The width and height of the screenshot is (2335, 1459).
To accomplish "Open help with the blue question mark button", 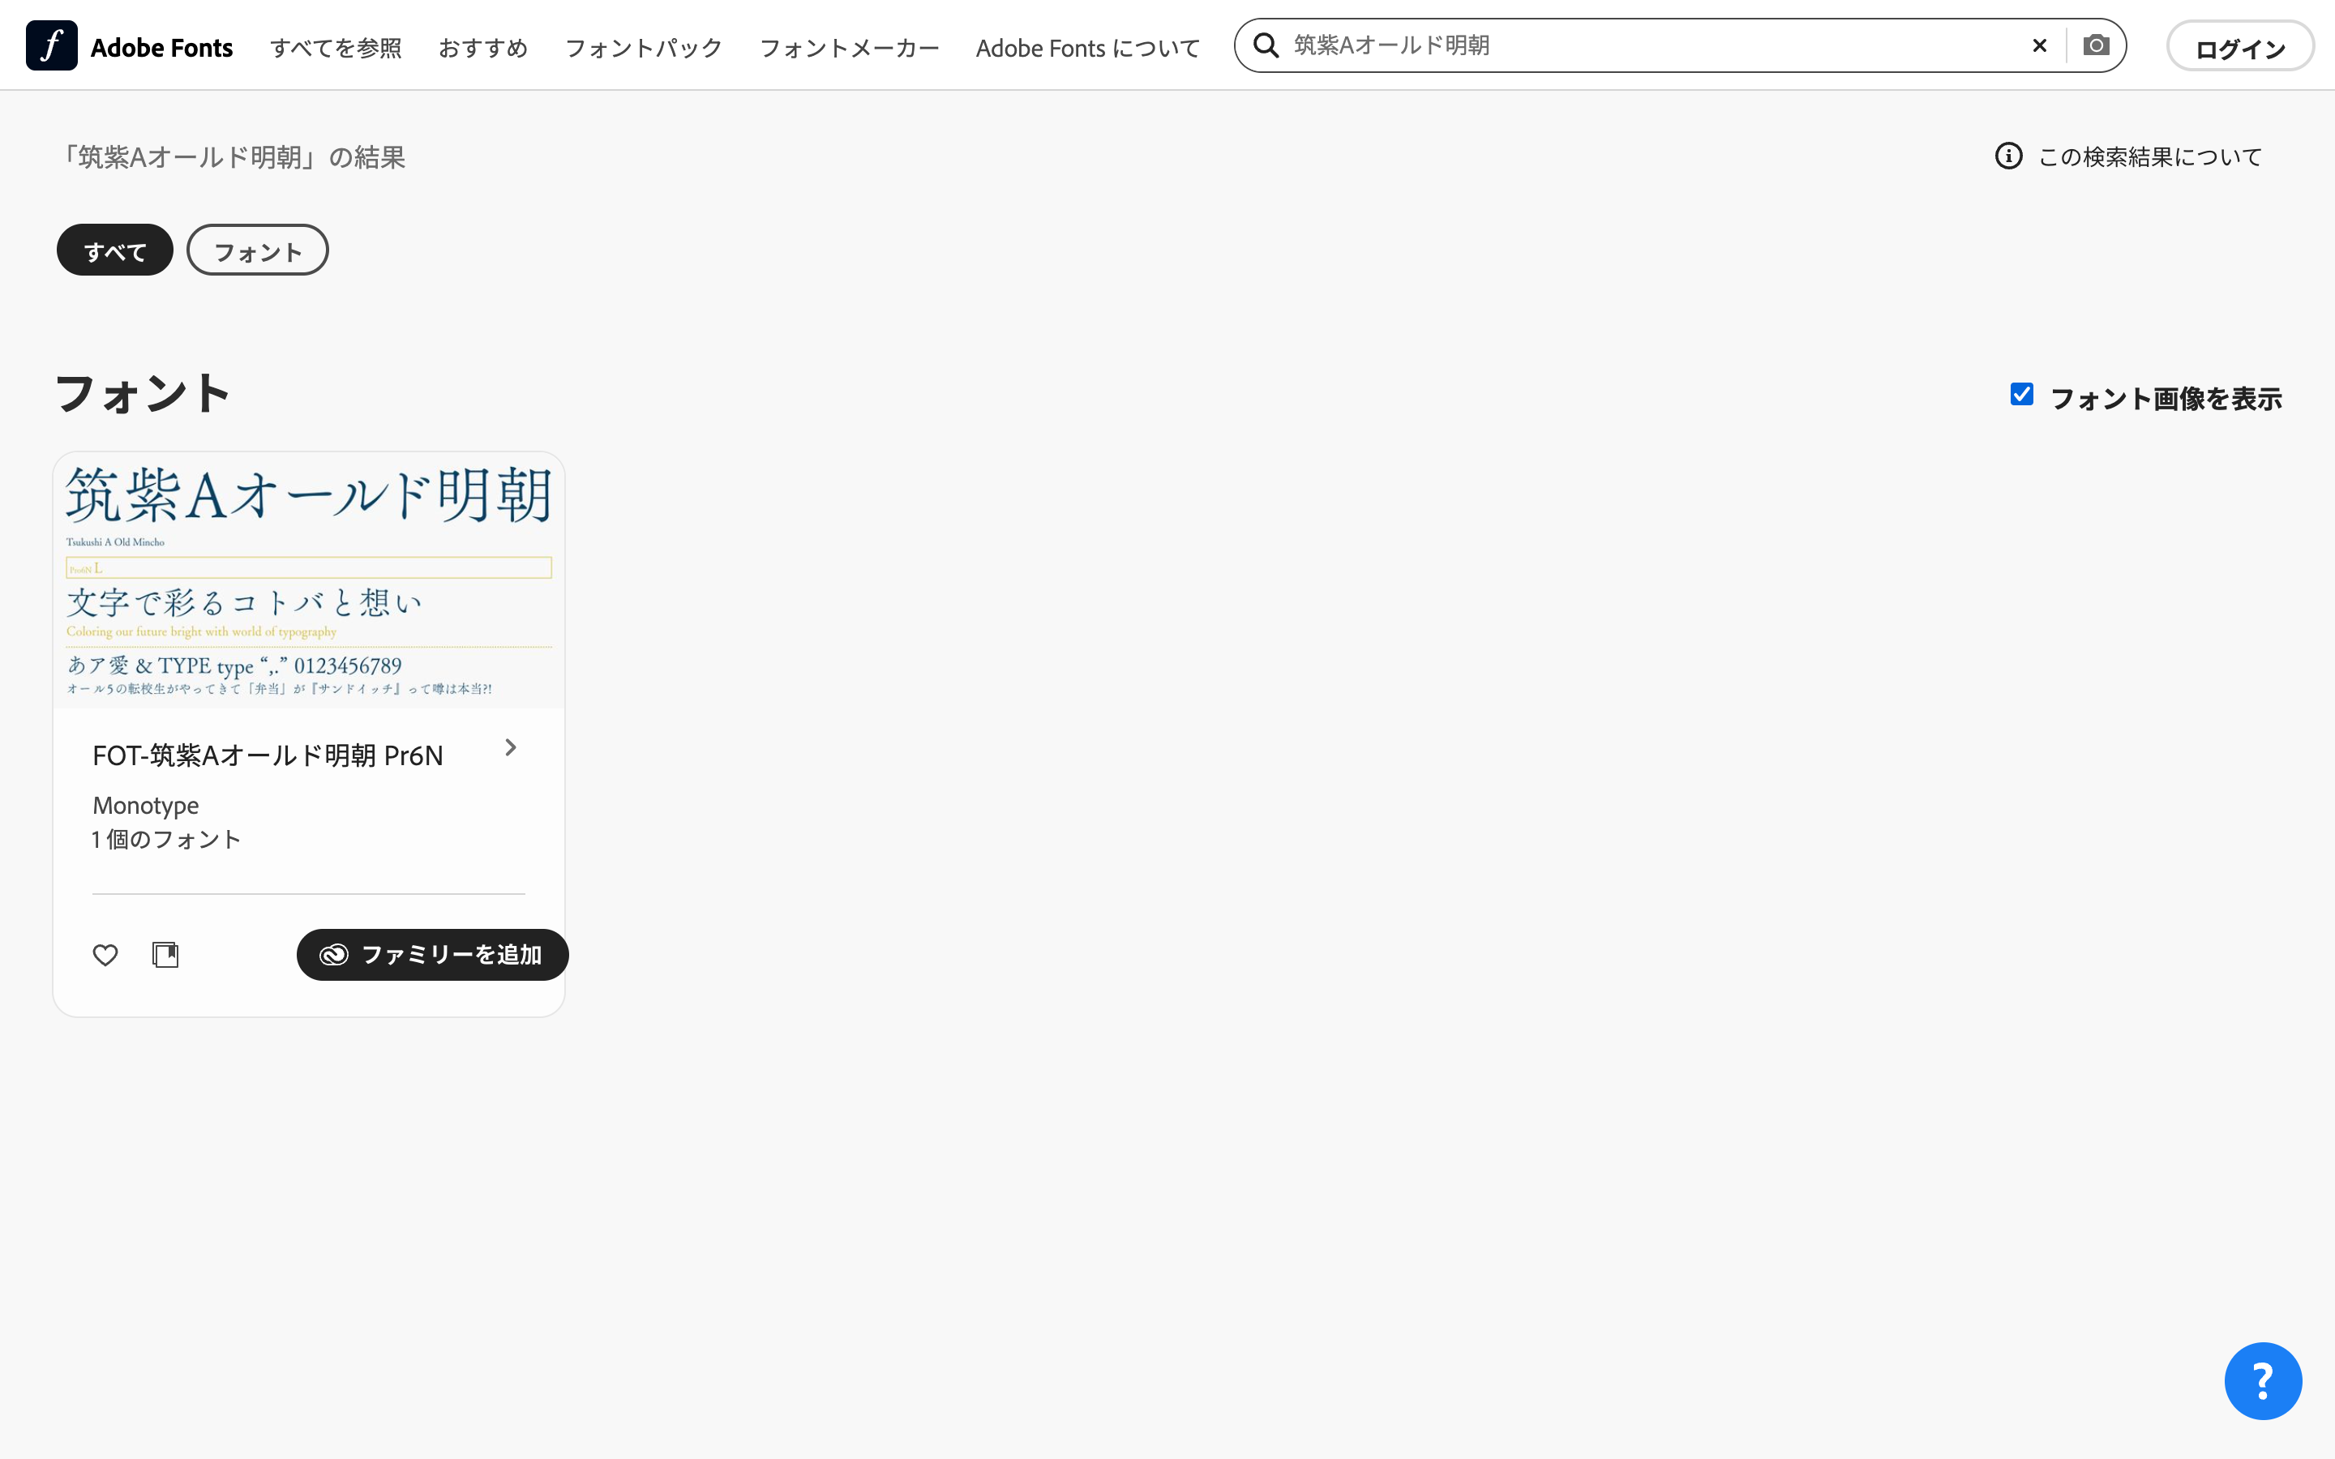I will [x=2263, y=1381].
